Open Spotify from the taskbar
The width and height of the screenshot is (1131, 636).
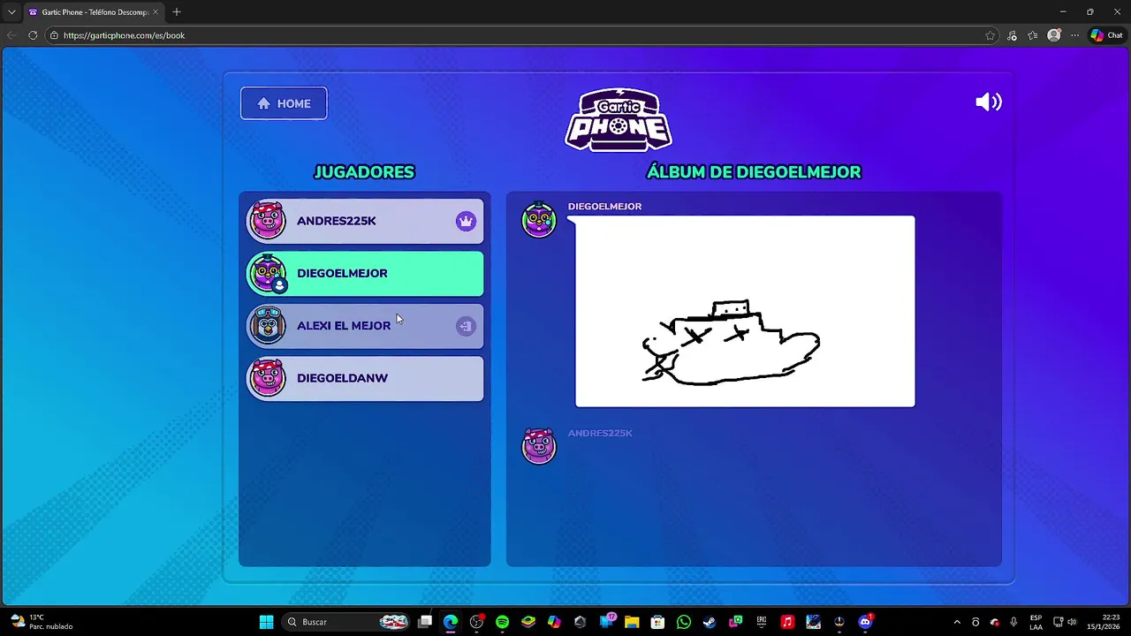pyautogui.click(x=503, y=622)
